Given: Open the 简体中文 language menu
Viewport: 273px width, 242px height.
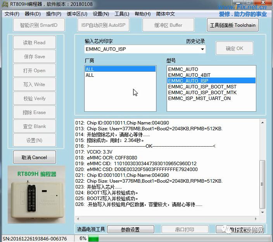Looking at the screenshot, I should point(166,14).
